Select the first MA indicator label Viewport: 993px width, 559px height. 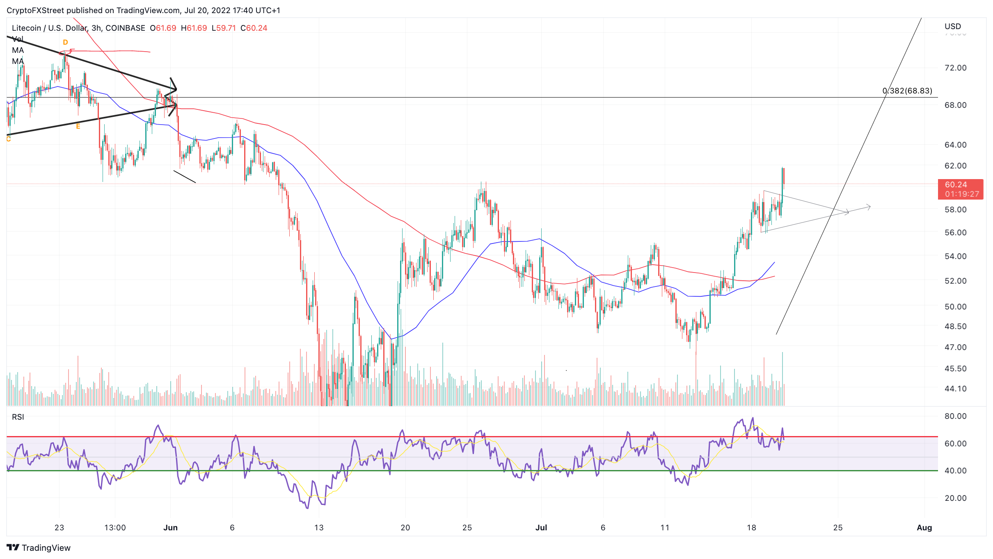pyautogui.click(x=18, y=50)
